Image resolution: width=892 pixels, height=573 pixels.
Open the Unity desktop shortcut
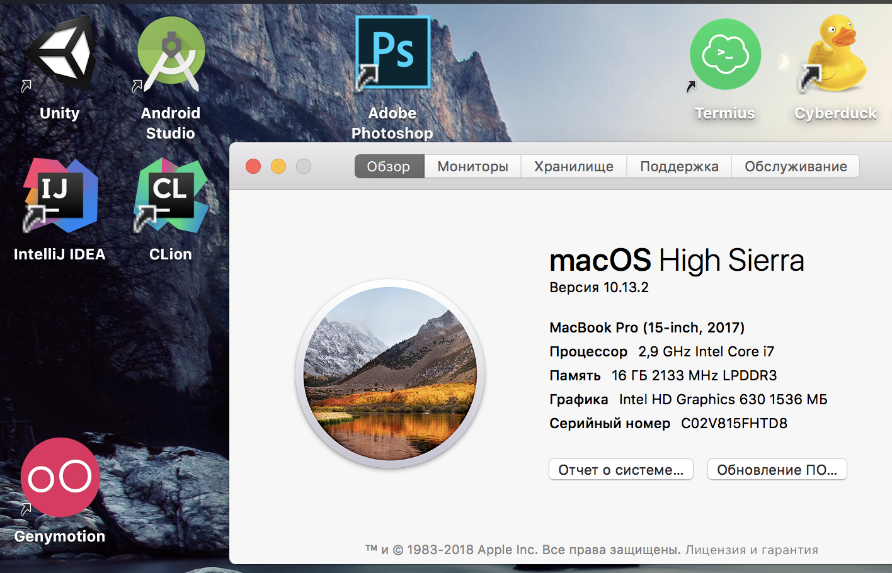tap(60, 54)
